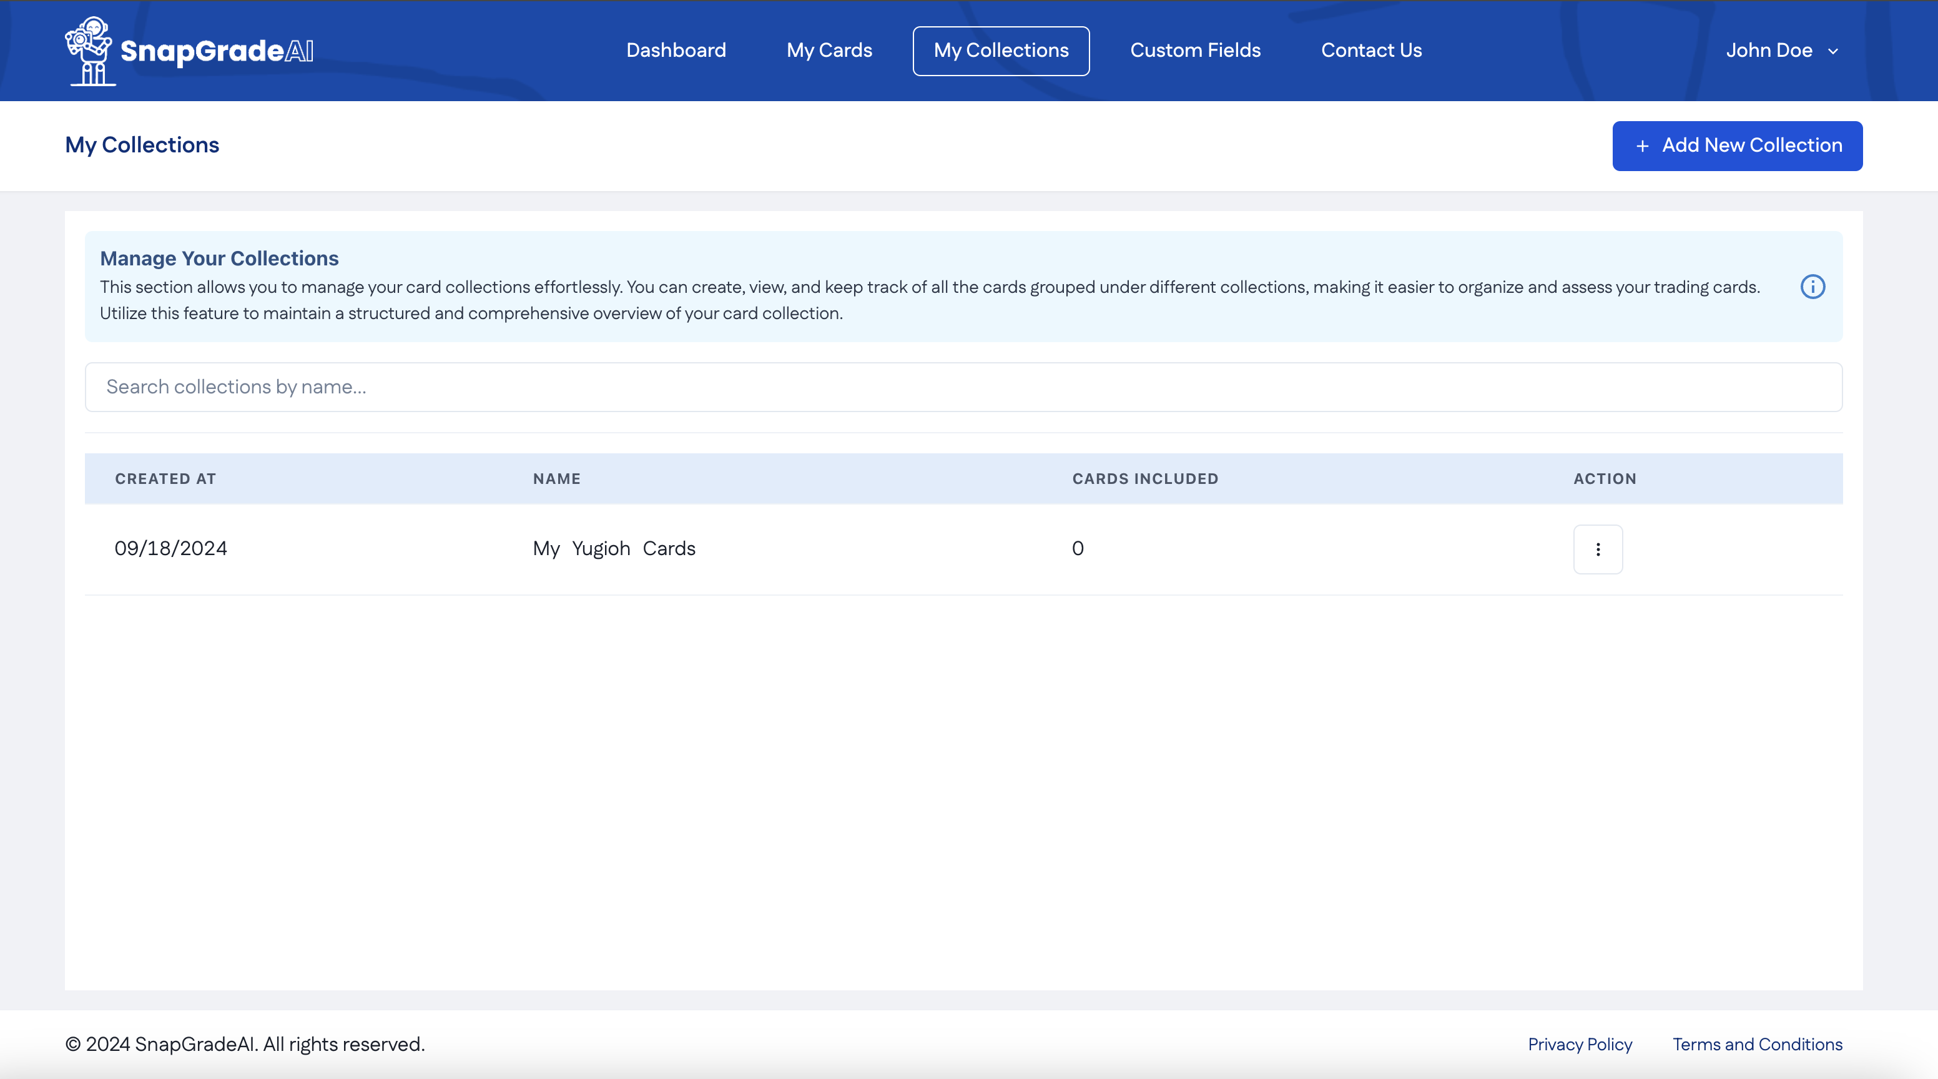Open the John Doe user menu
The width and height of the screenshot is (1938, 1079).
point(1769,51)
